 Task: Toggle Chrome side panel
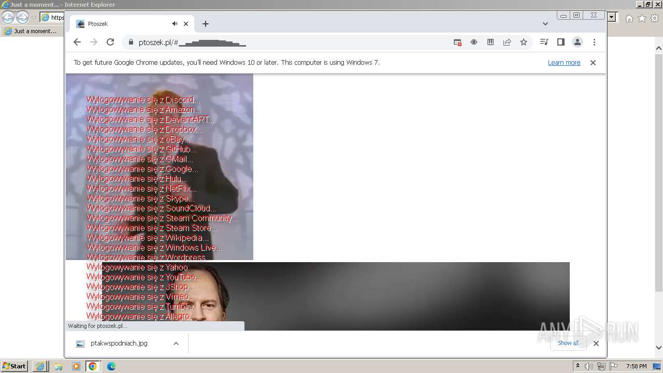pos(560,42)
